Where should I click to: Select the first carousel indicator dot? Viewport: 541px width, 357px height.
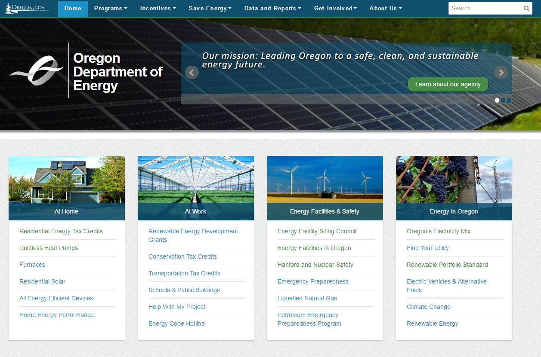pos(497,100)
